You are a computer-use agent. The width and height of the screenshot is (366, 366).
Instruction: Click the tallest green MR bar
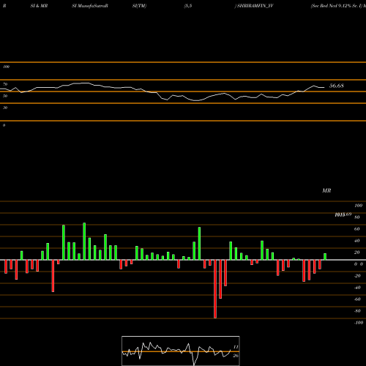point(84,242)
